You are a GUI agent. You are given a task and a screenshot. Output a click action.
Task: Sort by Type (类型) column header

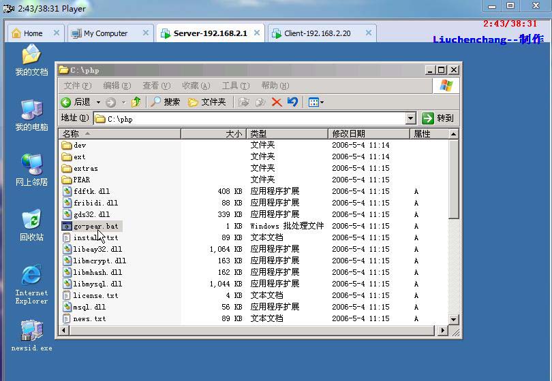pyautogui.click(x=288, y=133)
